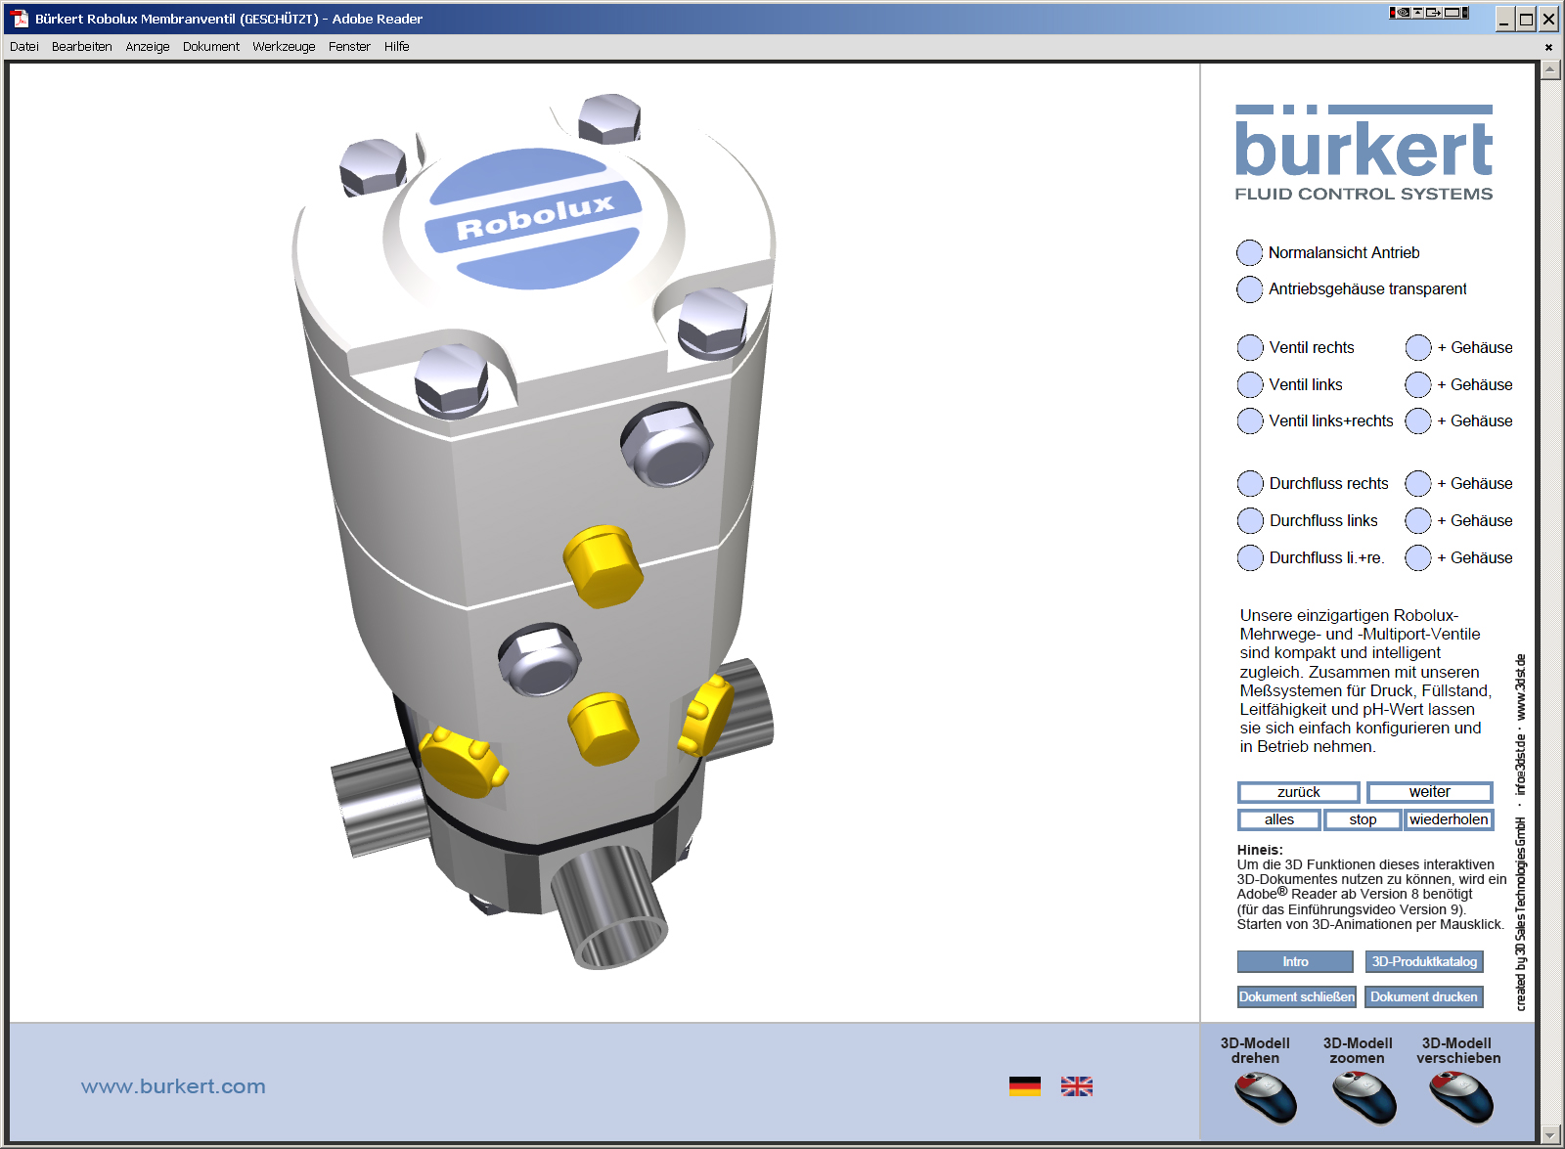The height and width of the screenshot is (1149, 1565).
Task: Open the Datei menu
Action: (x=24, y=46)
